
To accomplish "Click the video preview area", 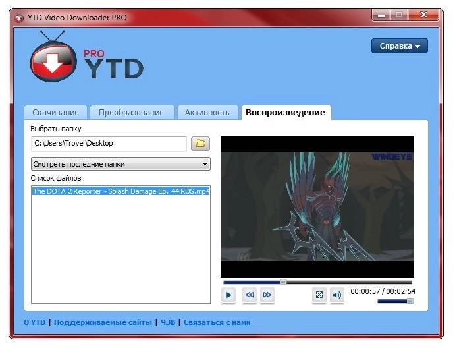I will coord(317,206).
